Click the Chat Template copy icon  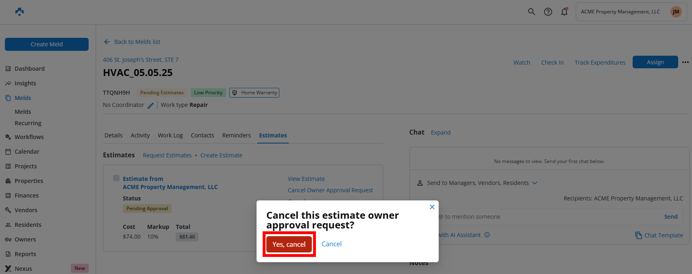[x=638, y=235]
